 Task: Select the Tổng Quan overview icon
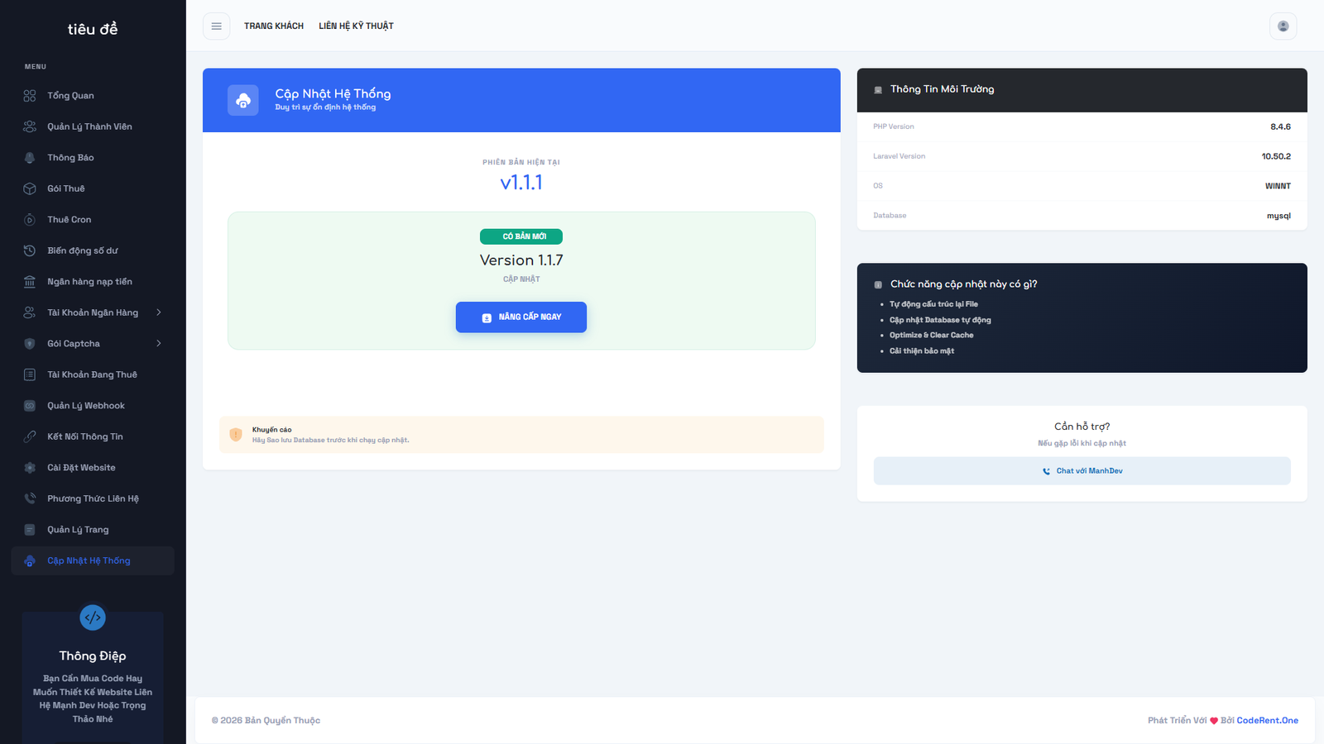point(29,95)
